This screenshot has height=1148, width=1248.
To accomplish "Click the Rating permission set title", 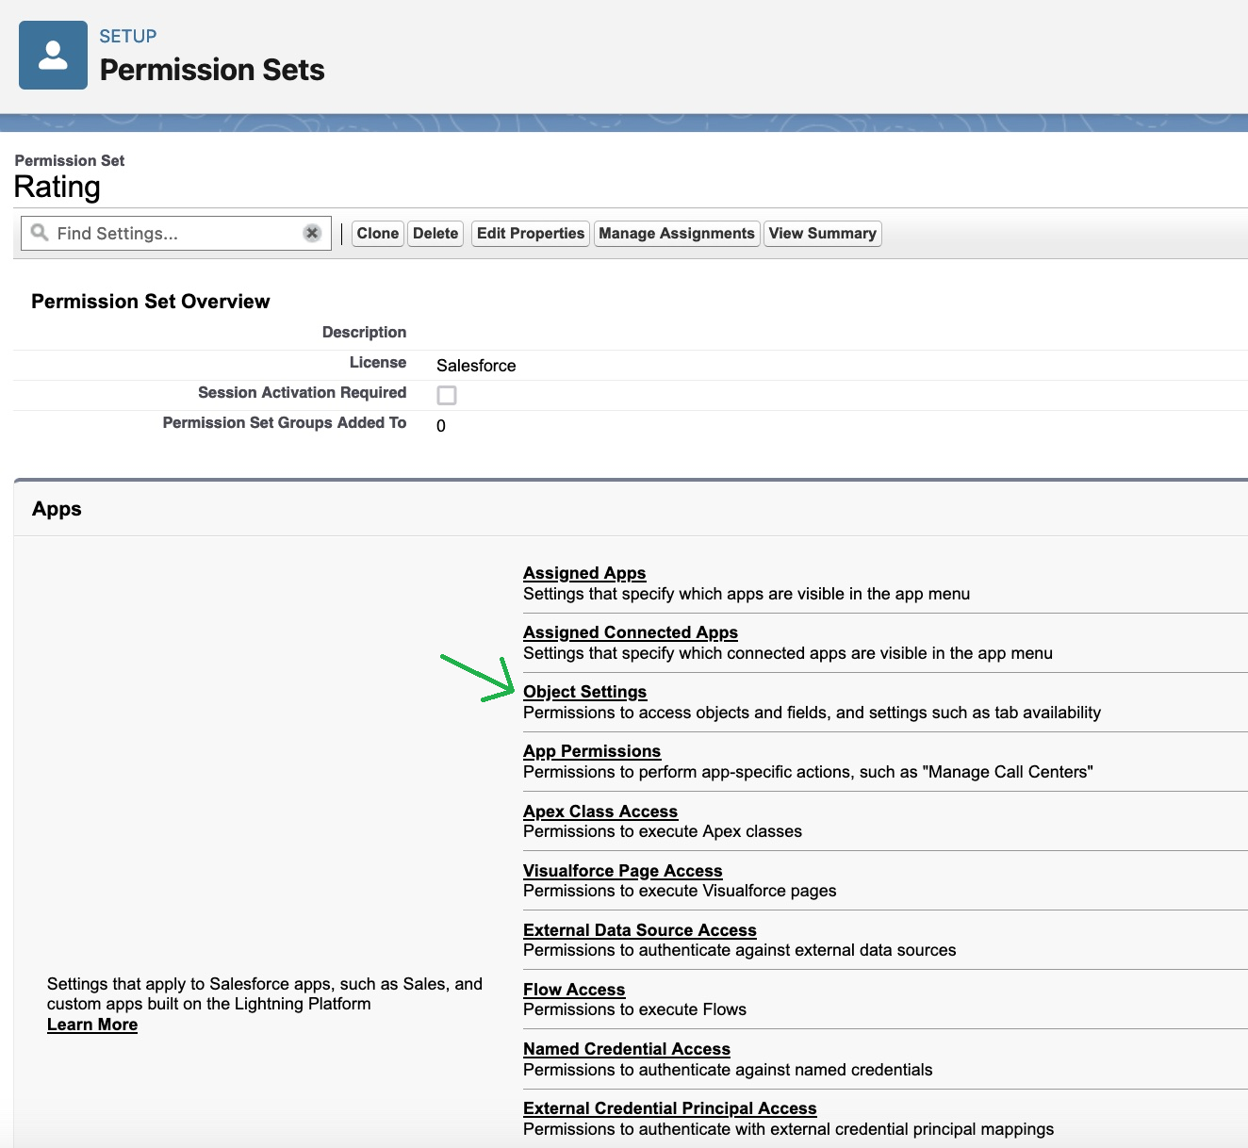I will click(57, 187).
